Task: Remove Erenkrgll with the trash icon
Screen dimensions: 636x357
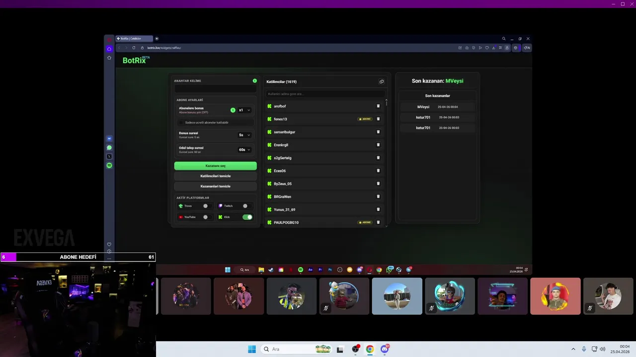Action: [x=378, y=145]
